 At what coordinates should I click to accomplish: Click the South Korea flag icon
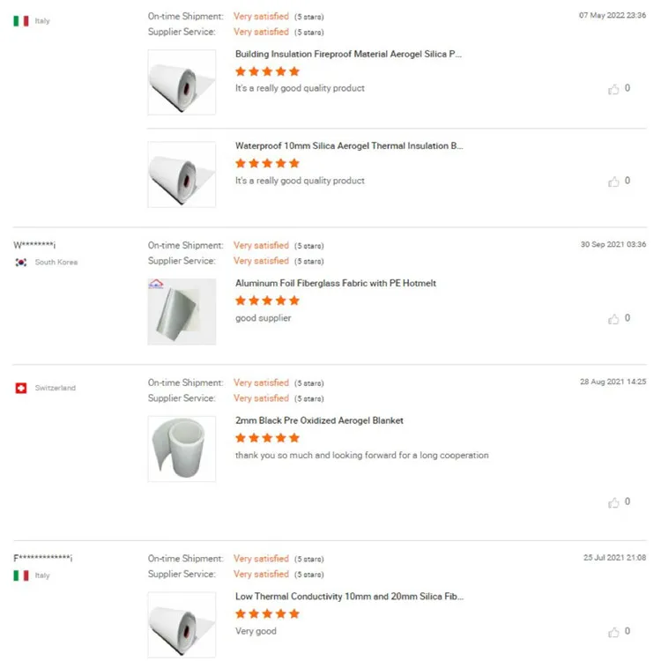(21, 262)
